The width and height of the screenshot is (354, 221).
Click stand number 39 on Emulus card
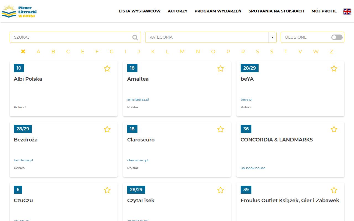point(246,190)
